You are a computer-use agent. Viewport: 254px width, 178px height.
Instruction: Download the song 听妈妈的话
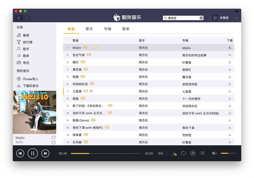coord(230,84)
